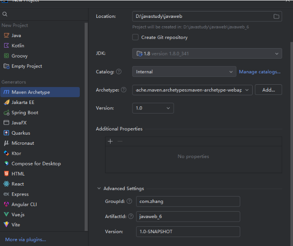The image size is (293, 246).
Task: Click the plus icon to add property
Action: [110, 142]
